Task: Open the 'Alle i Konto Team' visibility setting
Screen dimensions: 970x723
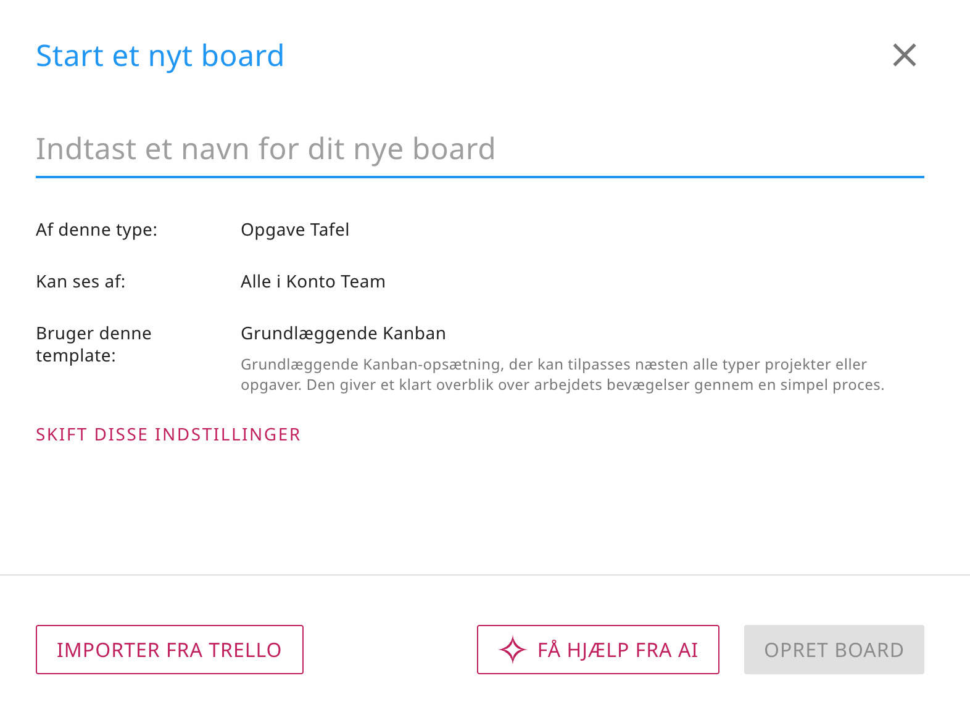Action: pyautogui.click(x=313, y=281)
